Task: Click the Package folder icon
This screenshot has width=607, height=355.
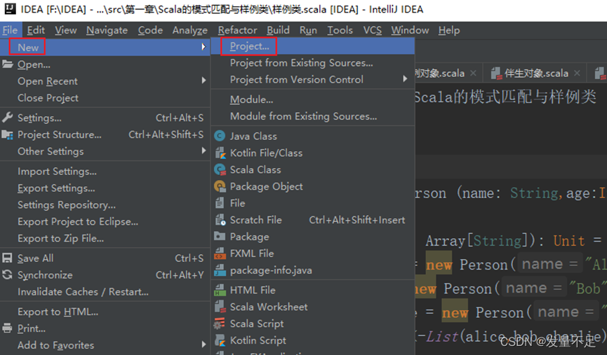Action: (x=220, y=237)
